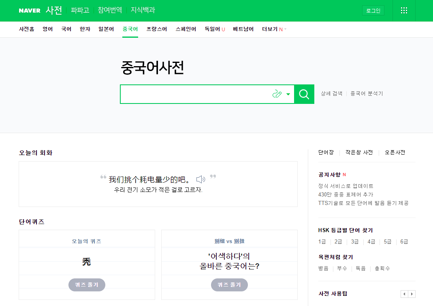Image resolution: width=433 pixels, height=306 pixels.
Task: Browse HSK 4급 words
Action: pos(371,241)
